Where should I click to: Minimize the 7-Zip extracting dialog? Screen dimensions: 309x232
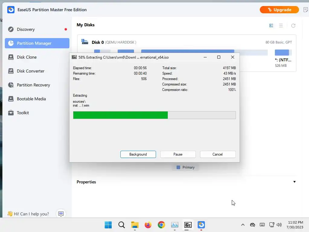(x=205, y=57)
